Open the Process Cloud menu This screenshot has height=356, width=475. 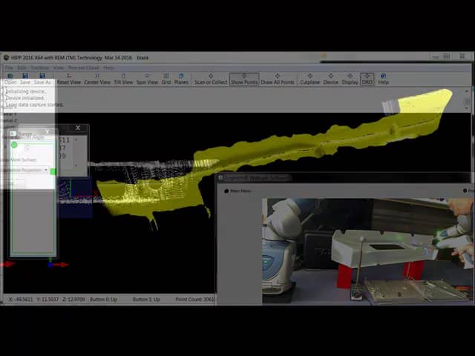tap(84, 67)
